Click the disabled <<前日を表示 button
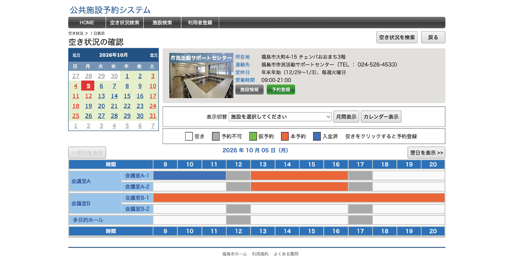 tap(87, 152)
